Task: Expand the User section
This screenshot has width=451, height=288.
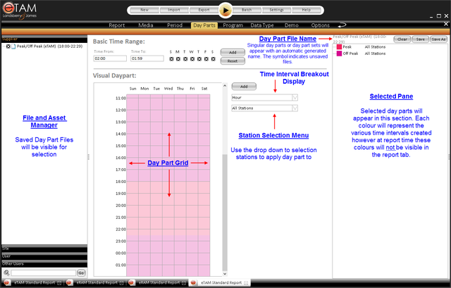Action: click(x=44, y=256)
